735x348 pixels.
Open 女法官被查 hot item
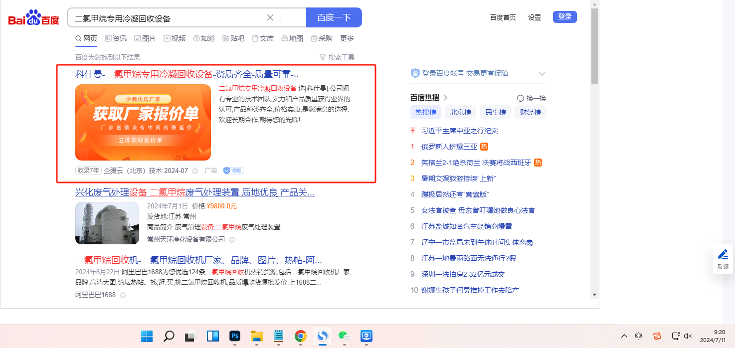(x=478, y=210)
